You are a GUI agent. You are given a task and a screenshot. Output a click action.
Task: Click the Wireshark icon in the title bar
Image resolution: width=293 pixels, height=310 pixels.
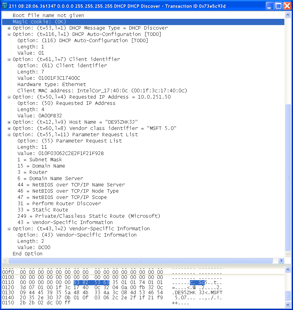click(x=4, y=6)
